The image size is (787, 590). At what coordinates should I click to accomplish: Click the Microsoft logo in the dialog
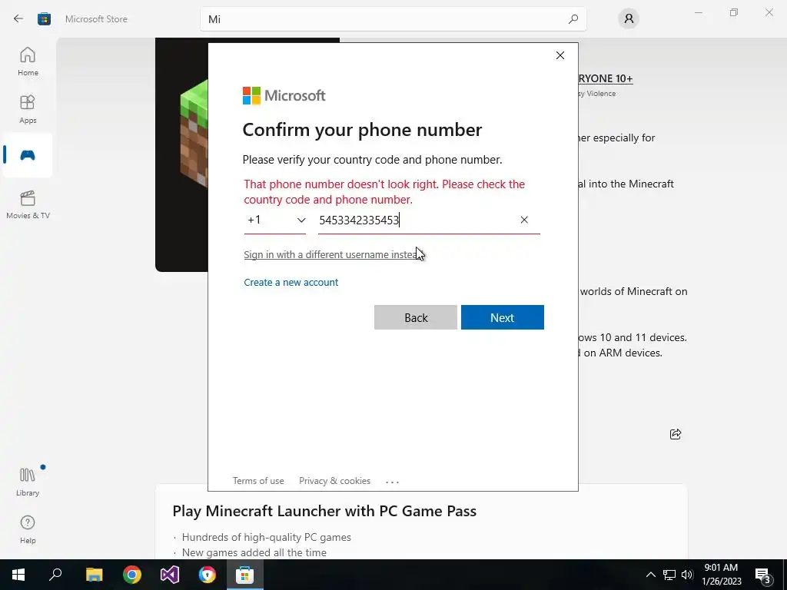tap(284, 95)
